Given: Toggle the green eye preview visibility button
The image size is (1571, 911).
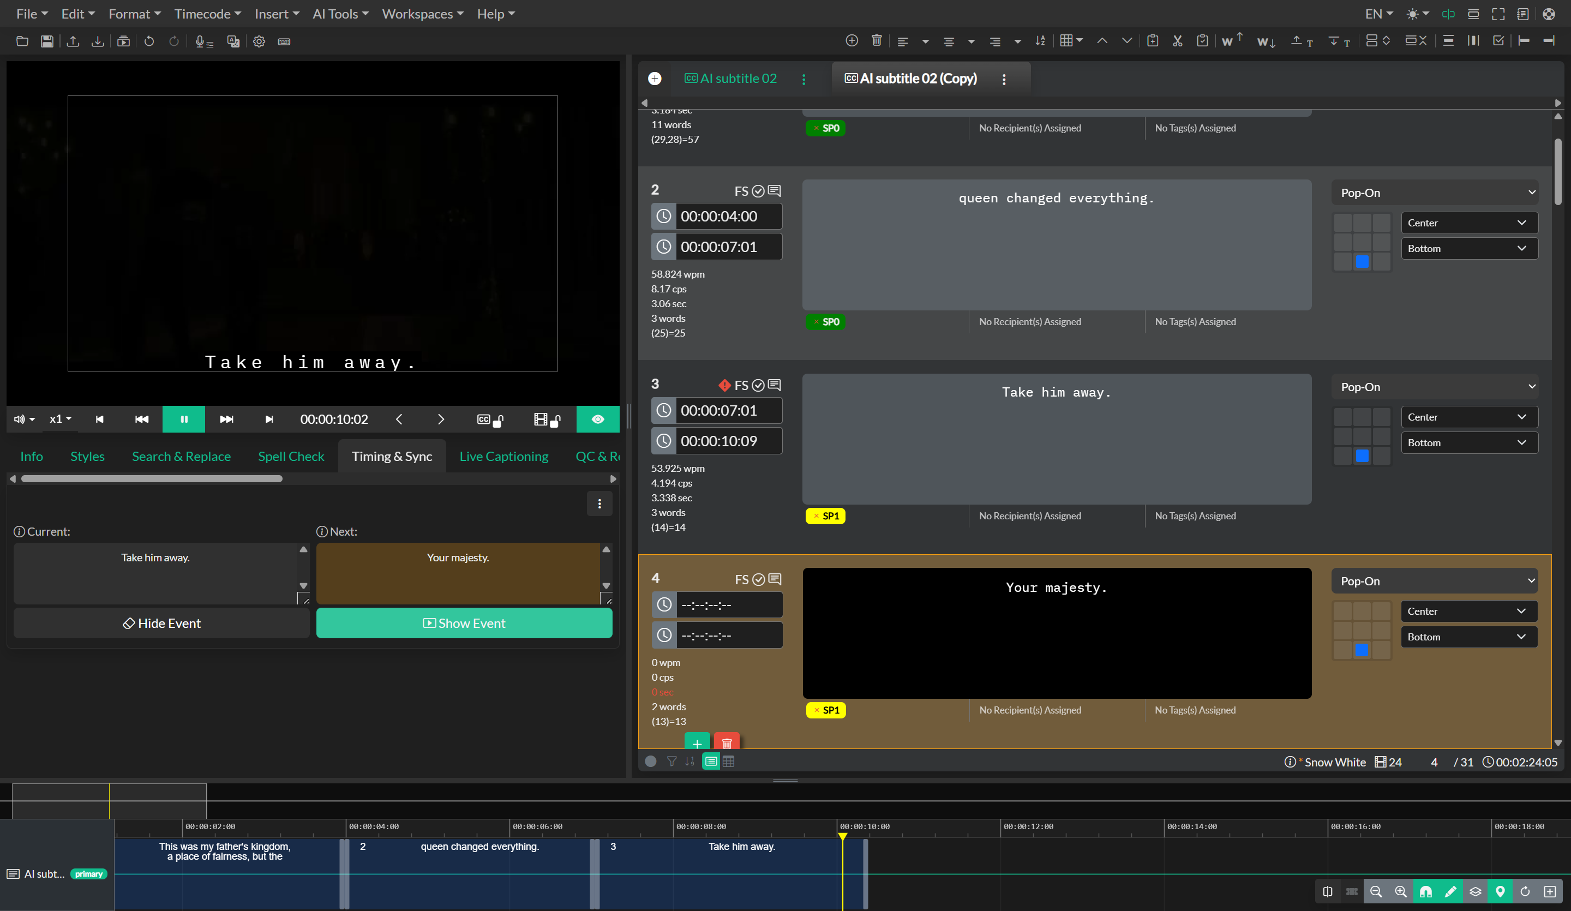Looking at the screenshot, I should click(598, 419).
